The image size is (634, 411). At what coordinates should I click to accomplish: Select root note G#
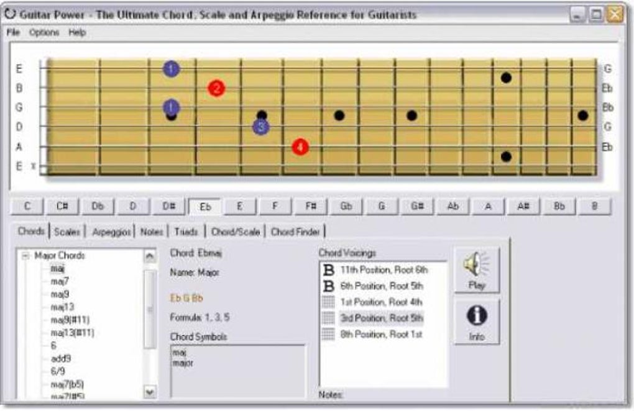(x=417, y=206)
